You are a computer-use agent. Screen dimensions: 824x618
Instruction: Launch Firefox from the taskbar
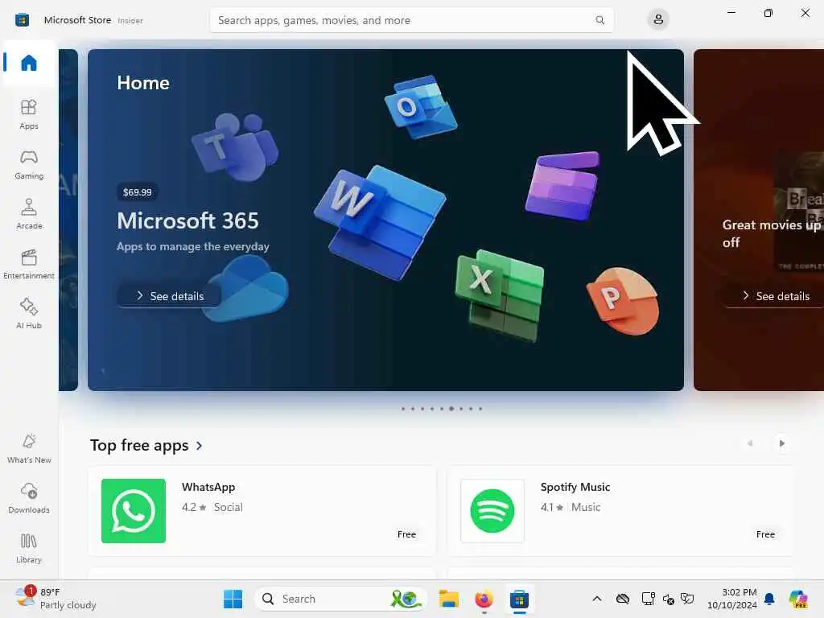[484, 599]
